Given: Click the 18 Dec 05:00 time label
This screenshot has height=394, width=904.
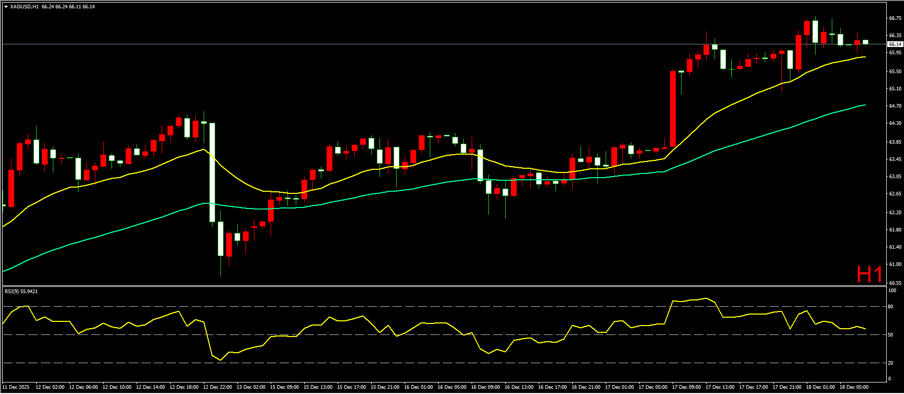Looking at the screenshot, I should tap(854, 387).
